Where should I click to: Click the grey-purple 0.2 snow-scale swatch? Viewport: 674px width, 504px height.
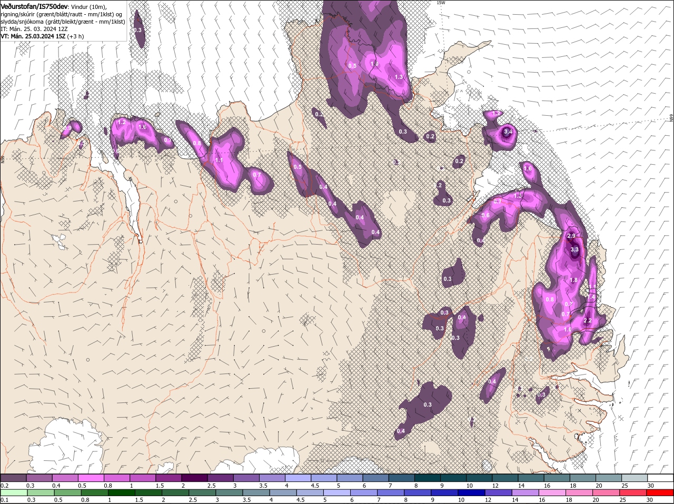[14, 478]
